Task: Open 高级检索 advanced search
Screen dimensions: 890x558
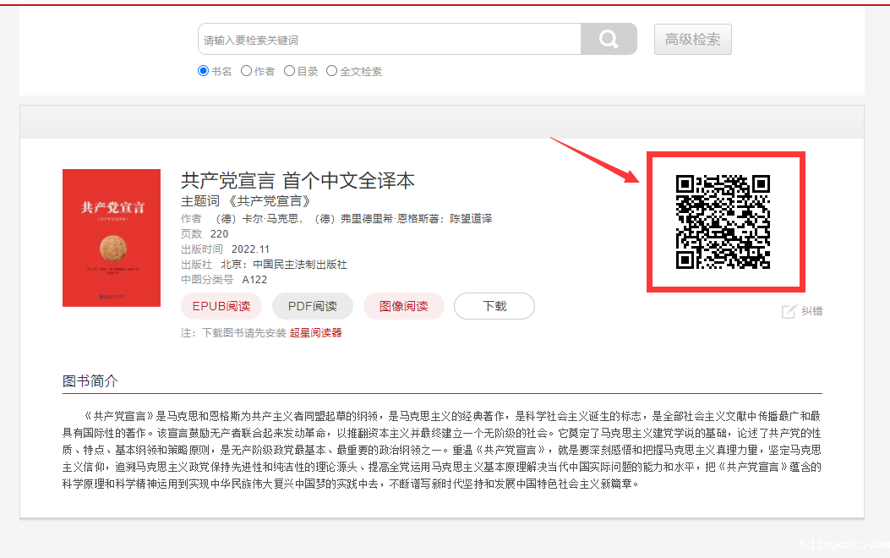Action: pos(692,39)
